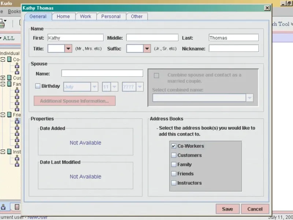Open the Select combined name dropdown
The width and height of the screenshot is (293, 220).
pyautogui.click(x=250, y=98)
